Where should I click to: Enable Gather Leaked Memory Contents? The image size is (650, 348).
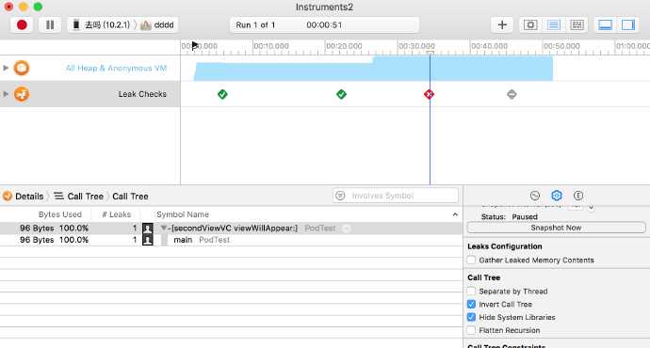coord(471,260)
